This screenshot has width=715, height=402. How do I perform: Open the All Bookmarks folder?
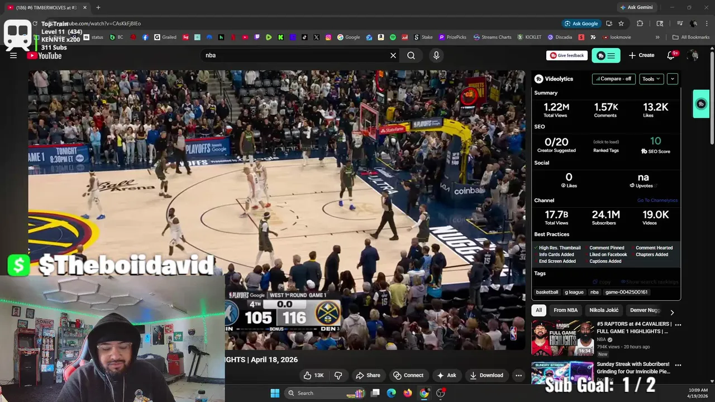point(691,37)
